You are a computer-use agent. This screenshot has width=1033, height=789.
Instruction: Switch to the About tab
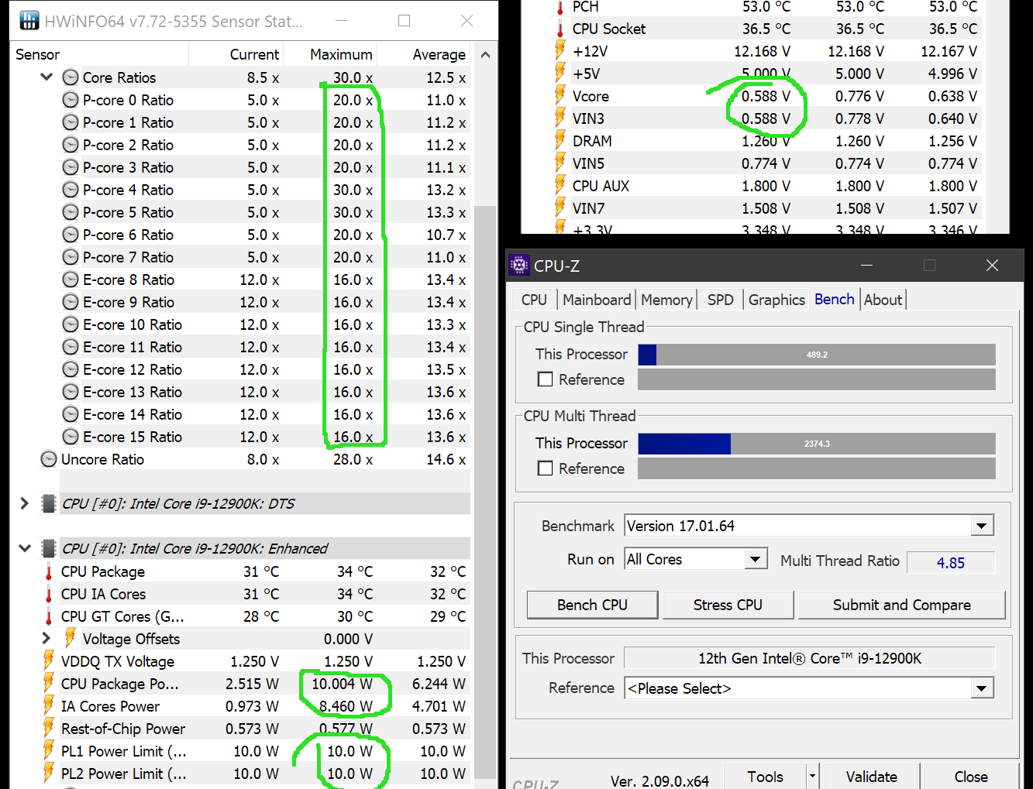click(883, 300)
